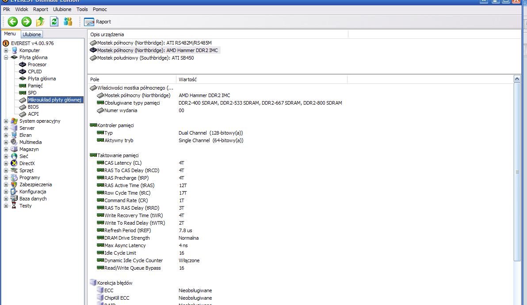This screenshot has height=305, width=527.
Task: Click the Wartość column header
Action: coord(261,79)
